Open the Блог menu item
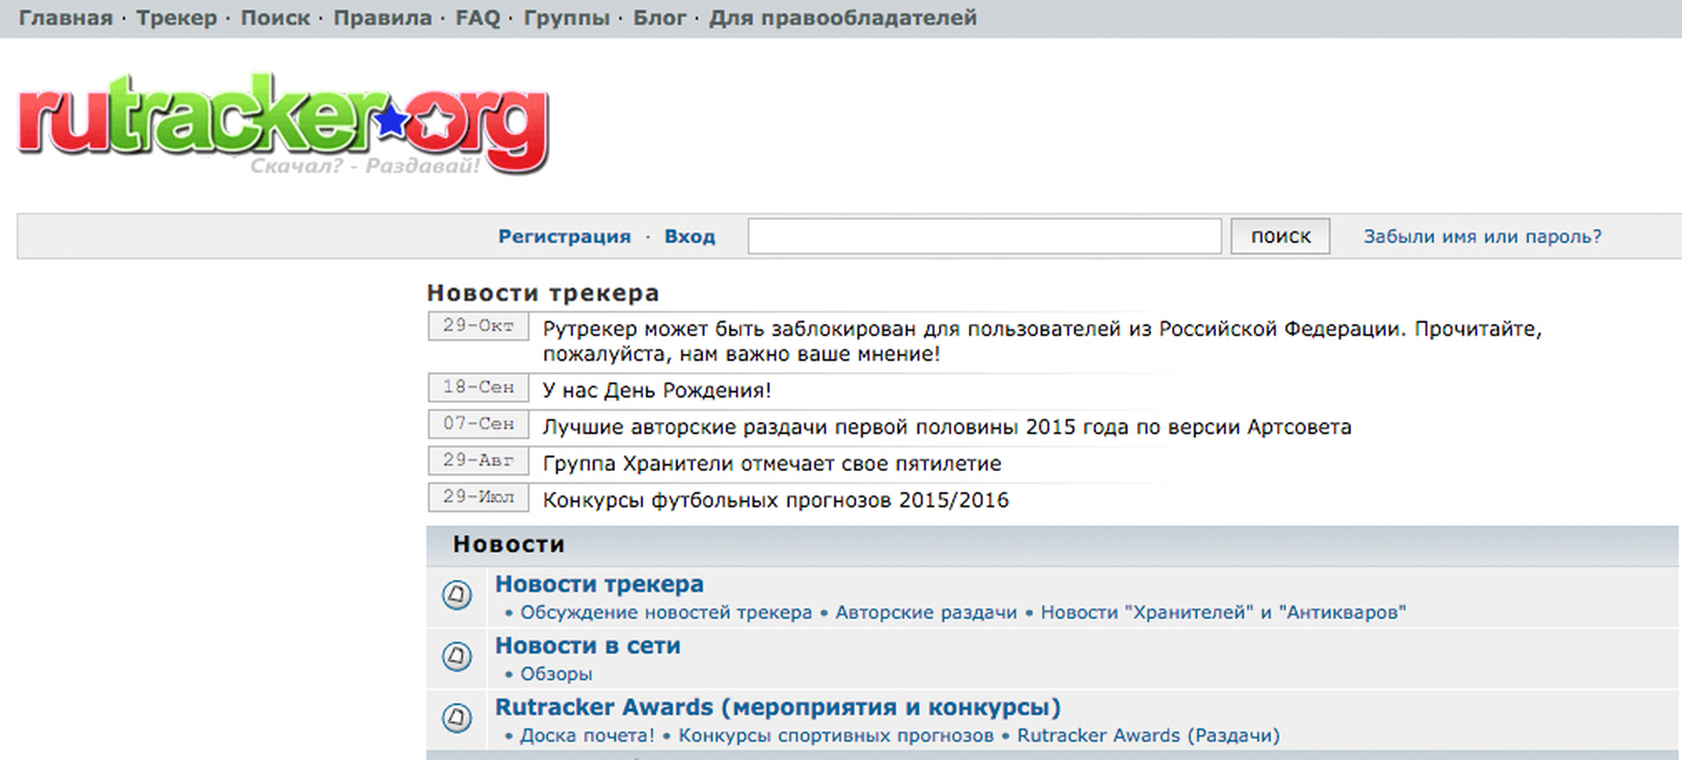Screen dimensions: 1682x760 (x=660, y=18)
